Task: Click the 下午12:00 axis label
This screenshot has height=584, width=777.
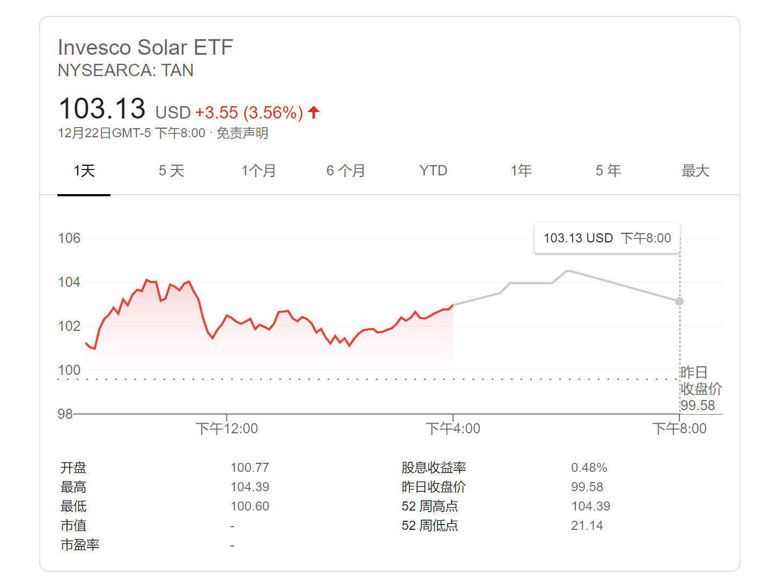Action: [227, 428]
